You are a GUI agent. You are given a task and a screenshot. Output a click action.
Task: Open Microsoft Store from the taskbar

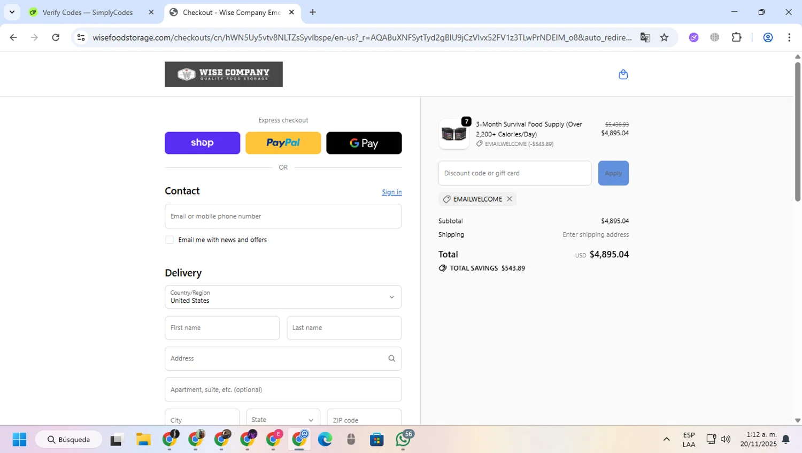pos(377,440)
